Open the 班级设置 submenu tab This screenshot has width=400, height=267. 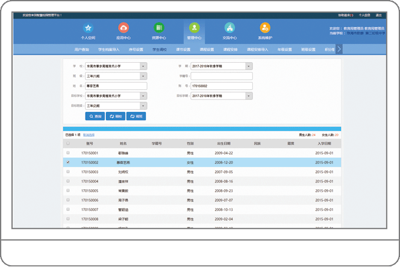tap(308, 49)
